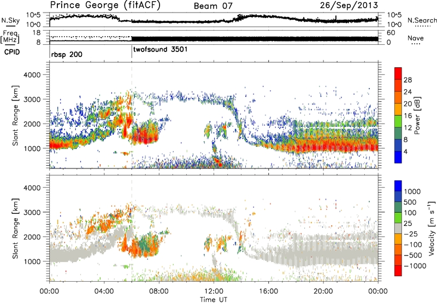Pick the light green segment of Power colorbar
The height and width of the screenshot is (303, 437).
pyautogui.click(x=398, y=121)
